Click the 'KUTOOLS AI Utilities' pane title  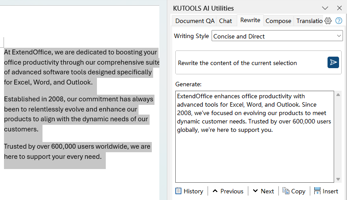point(203,8)
